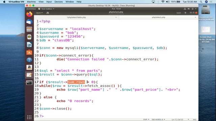Click "Connection failed " on line 11
The height and width of the screenshot is (121, 216).
click(87, 59)
